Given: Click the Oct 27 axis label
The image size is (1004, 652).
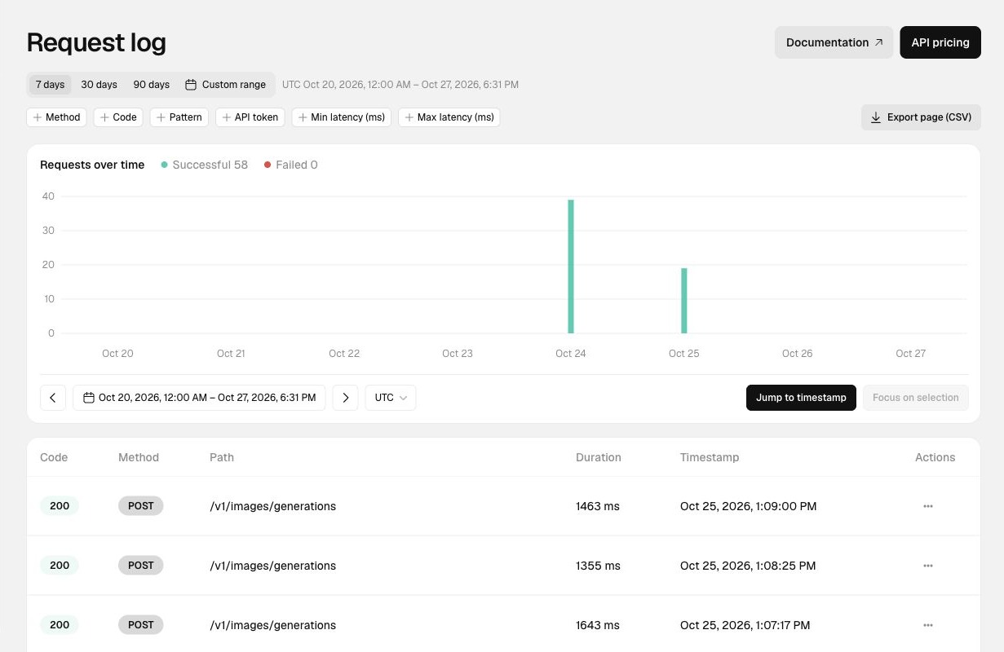Looking at the screenshot, I should point(911,354).
